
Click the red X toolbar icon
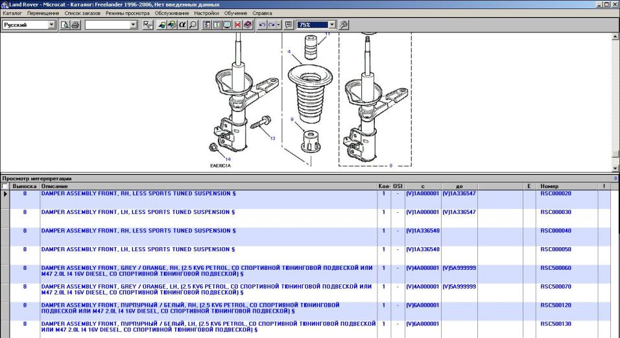(x=237, y=25)
